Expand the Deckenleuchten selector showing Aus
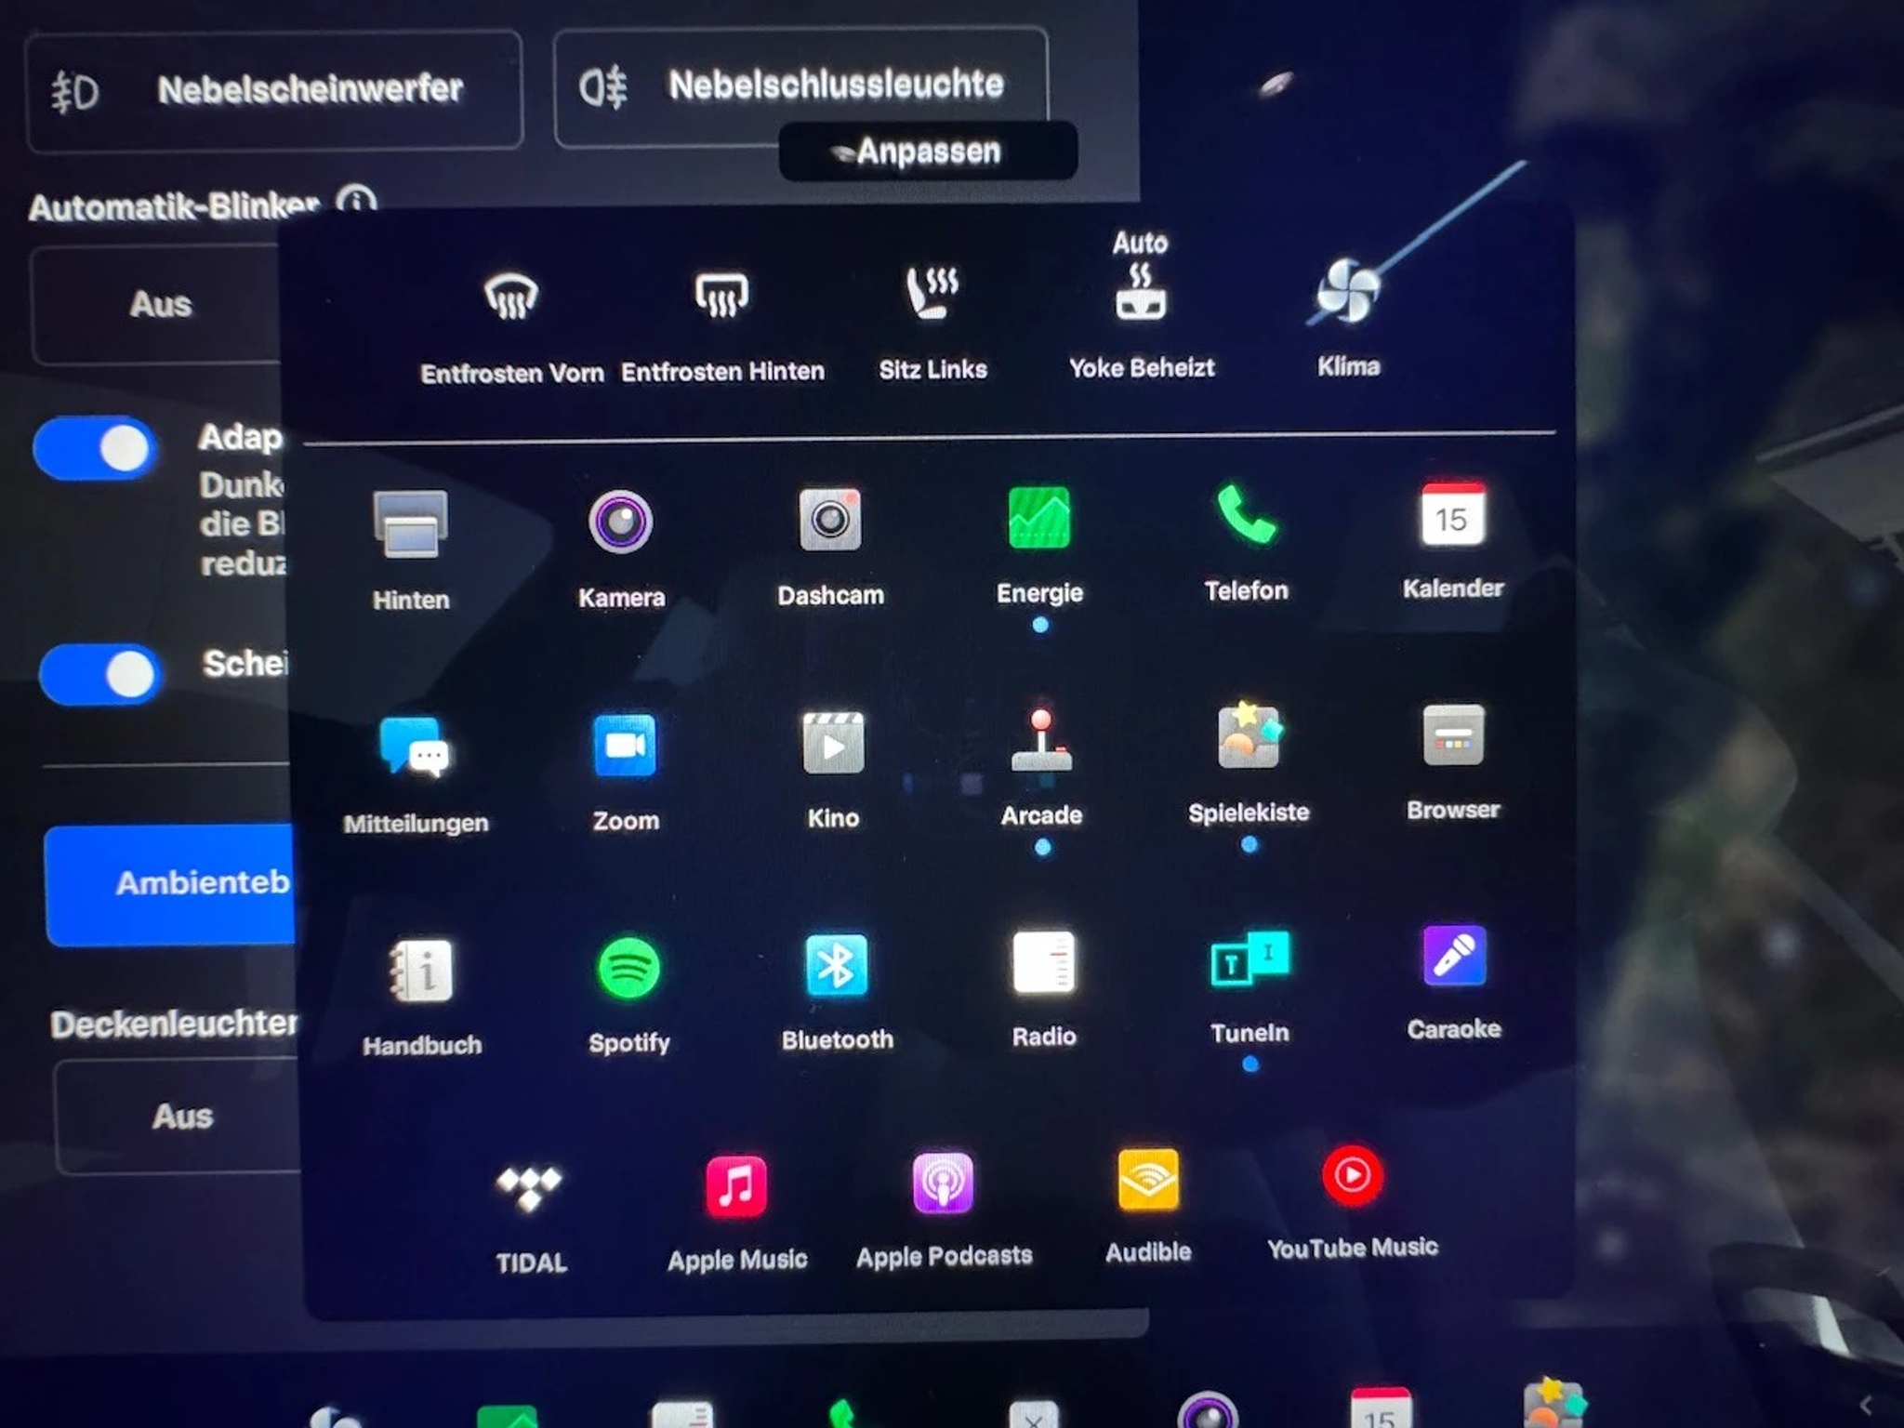The image size is (1904, 1428). 181,1115
